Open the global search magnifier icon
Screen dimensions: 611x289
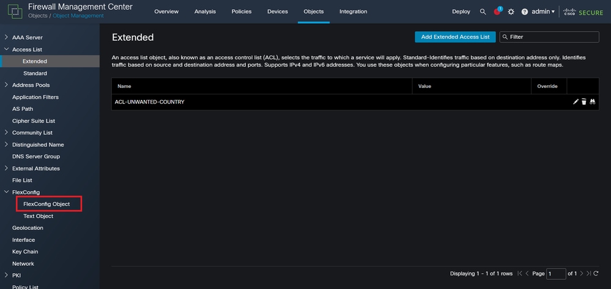coord(483,12)
